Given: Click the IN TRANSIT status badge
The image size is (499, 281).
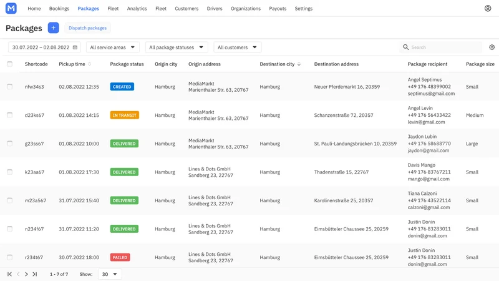Looking at the screenshot, I should point(124,115).
